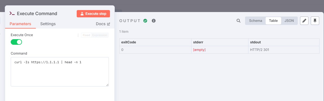Open the Docs external link

[x=103, y=24]
